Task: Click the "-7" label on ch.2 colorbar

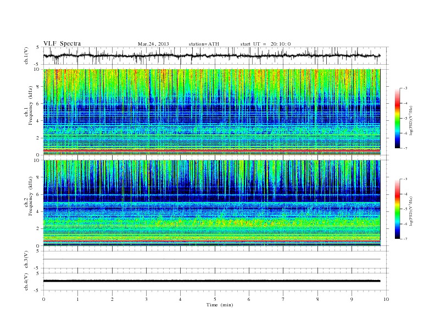Action: (405, 239)
